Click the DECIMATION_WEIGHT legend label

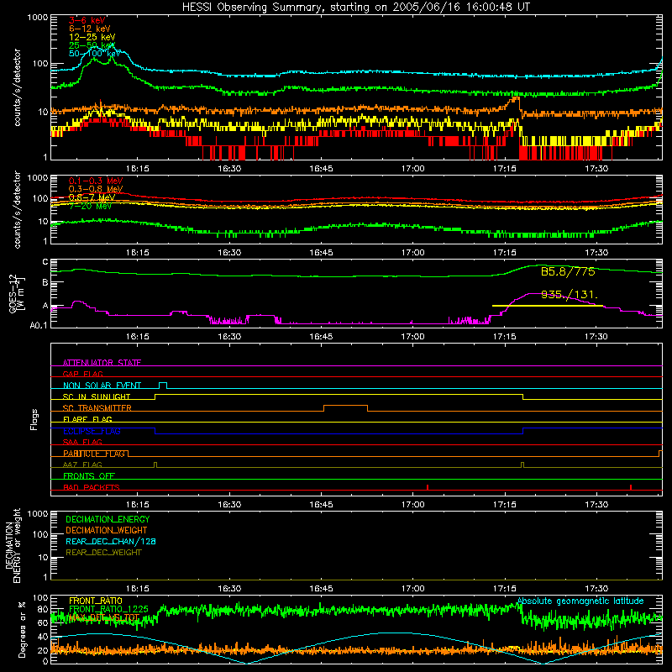pyautogui.click(x=107, y=530)
